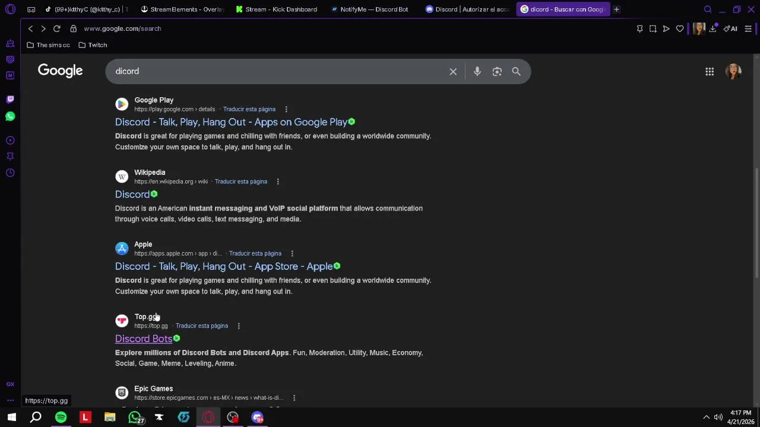
Task: Open WhatsApp in the Opera sidebar
Action: pos(10,116)
